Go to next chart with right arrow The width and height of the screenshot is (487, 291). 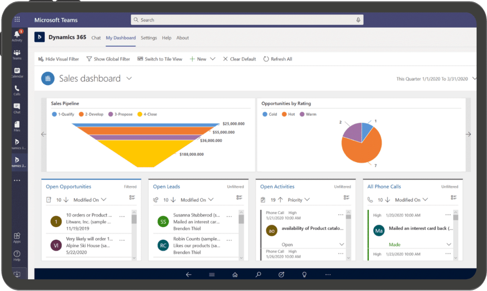(x=468, y=134)
